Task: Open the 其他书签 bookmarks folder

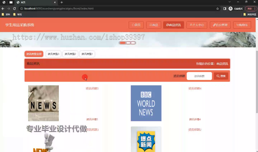Action: 250,15
